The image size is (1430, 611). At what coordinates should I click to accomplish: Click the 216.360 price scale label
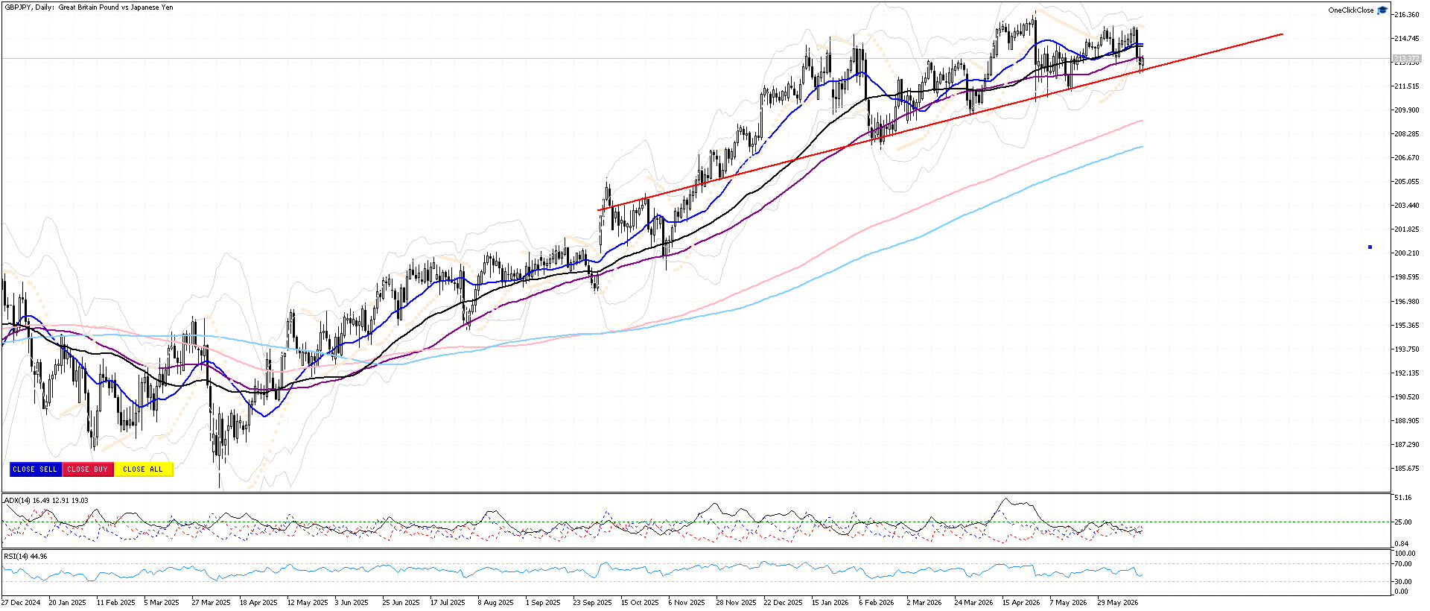click(1406, 15)
